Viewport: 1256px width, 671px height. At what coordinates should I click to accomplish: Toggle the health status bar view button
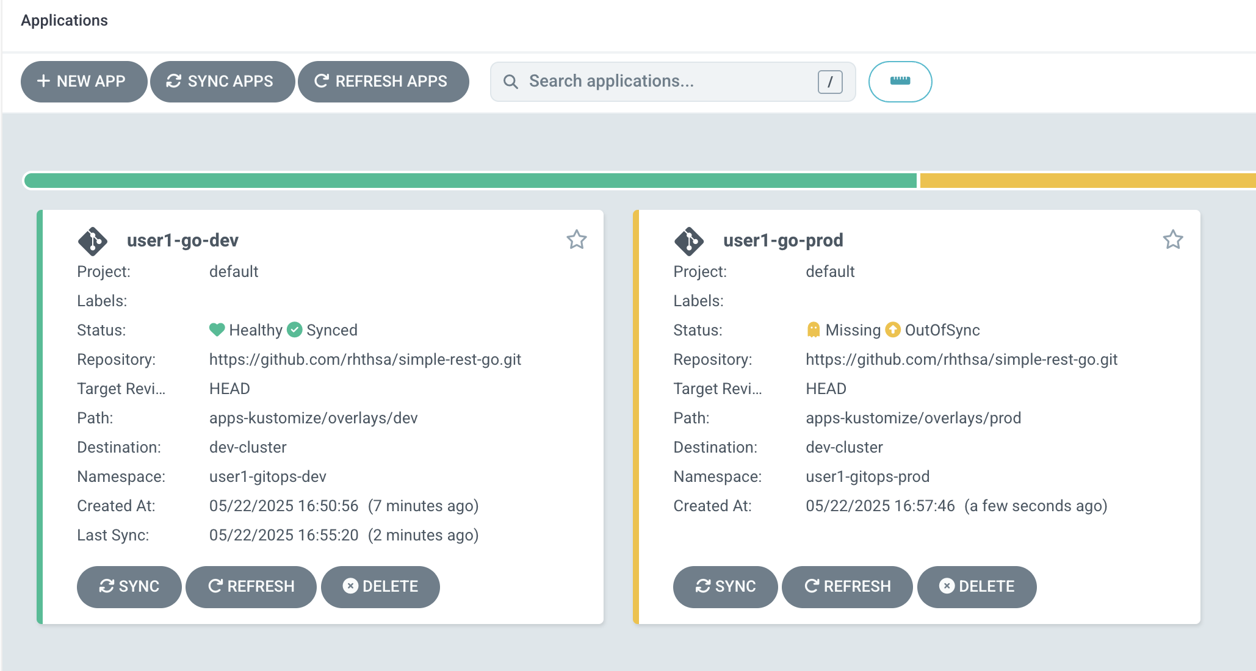point(900,81)
